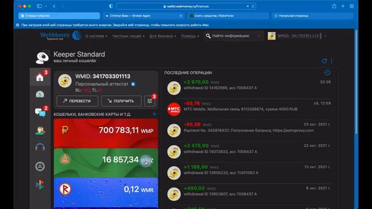Open new tab with plus icon
Viewport: 372px width, 209px height.
(x=343, y=6)
